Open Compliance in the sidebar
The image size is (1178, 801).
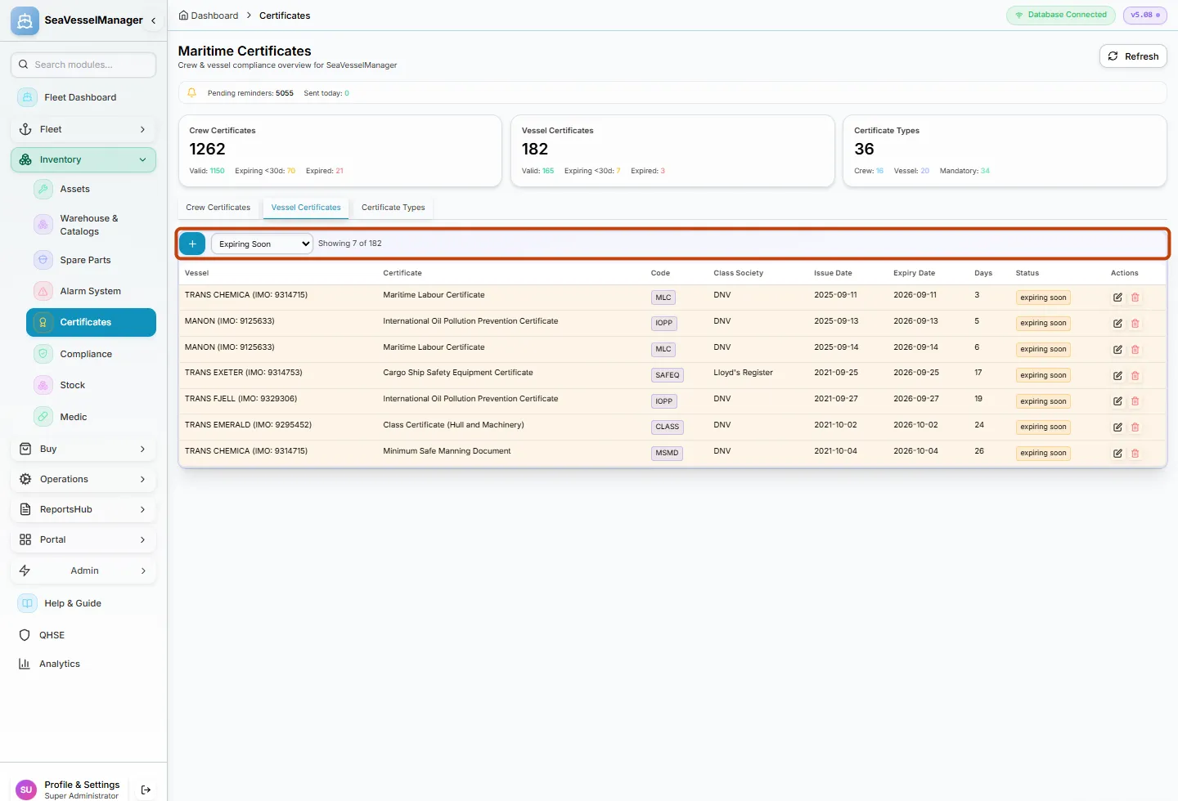(x=91, y=354)
